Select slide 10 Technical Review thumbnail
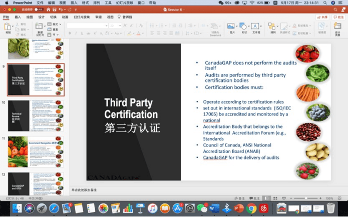348x217 pixels. pyautogui.click(x=36, y=115)
